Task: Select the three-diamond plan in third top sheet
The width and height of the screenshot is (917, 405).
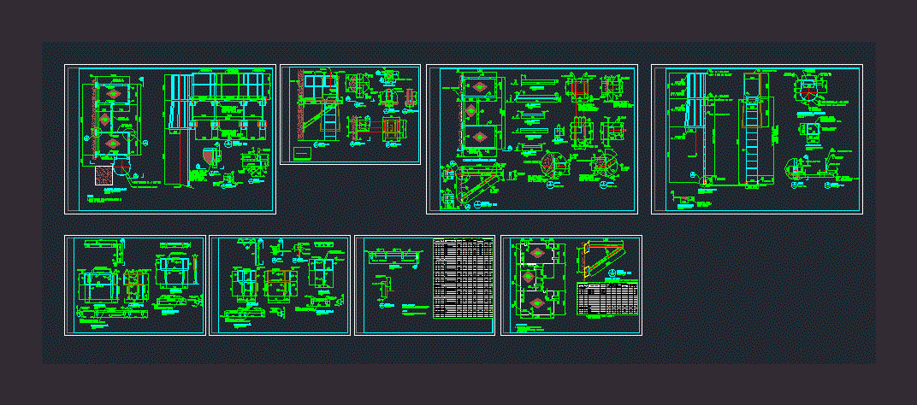Action: click(x=479, y=115)
